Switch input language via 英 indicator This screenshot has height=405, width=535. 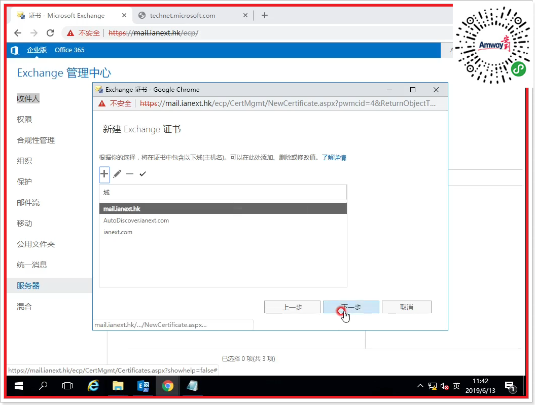pos(456,386)
